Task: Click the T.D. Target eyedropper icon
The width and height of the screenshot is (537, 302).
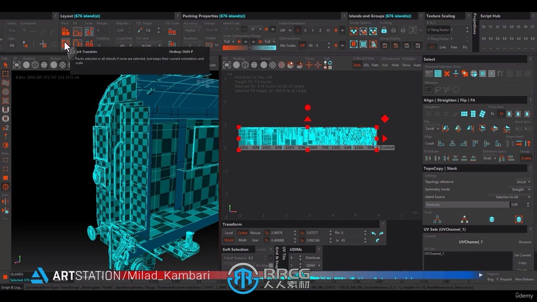Action: (x=139, y=30)
